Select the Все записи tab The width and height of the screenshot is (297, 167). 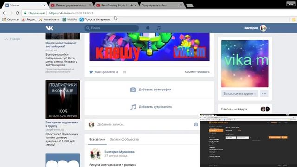click(x=97, y=139)
